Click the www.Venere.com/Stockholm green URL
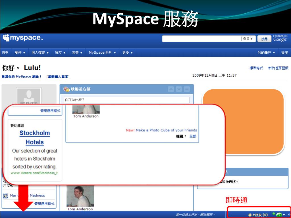Viewport: 291px width, 218px height. point(34,173)
